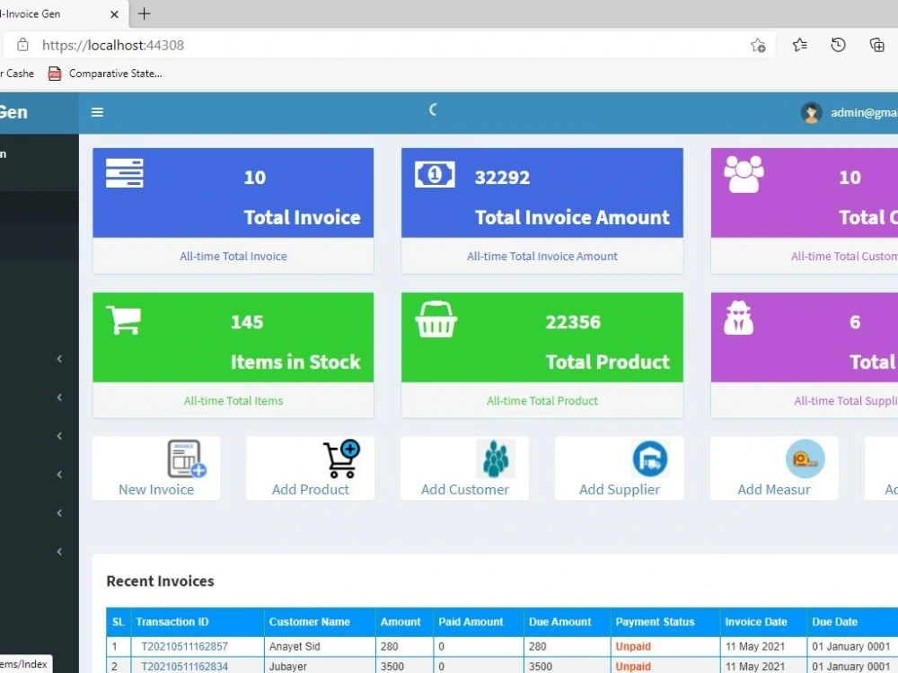Click the Total Invoice list icon

click(x=124, y=173)
